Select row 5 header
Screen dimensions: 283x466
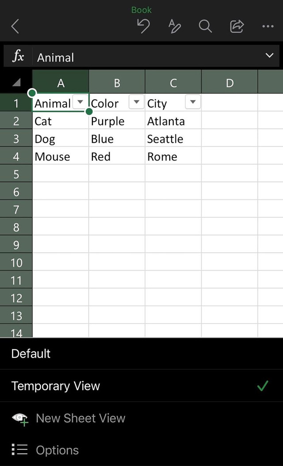click(16, 174)
